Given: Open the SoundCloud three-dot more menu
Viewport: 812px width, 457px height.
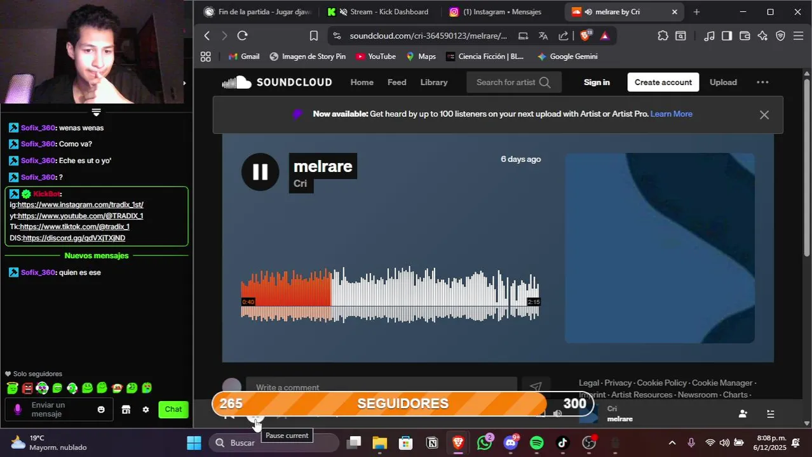Looking at the screenshot, I should tap(762, 83).
